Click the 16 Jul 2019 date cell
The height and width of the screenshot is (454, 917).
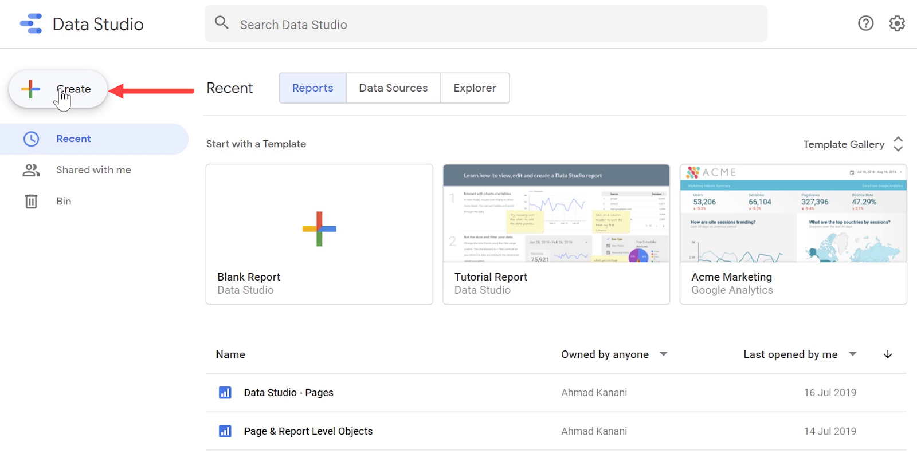[830, 393]
